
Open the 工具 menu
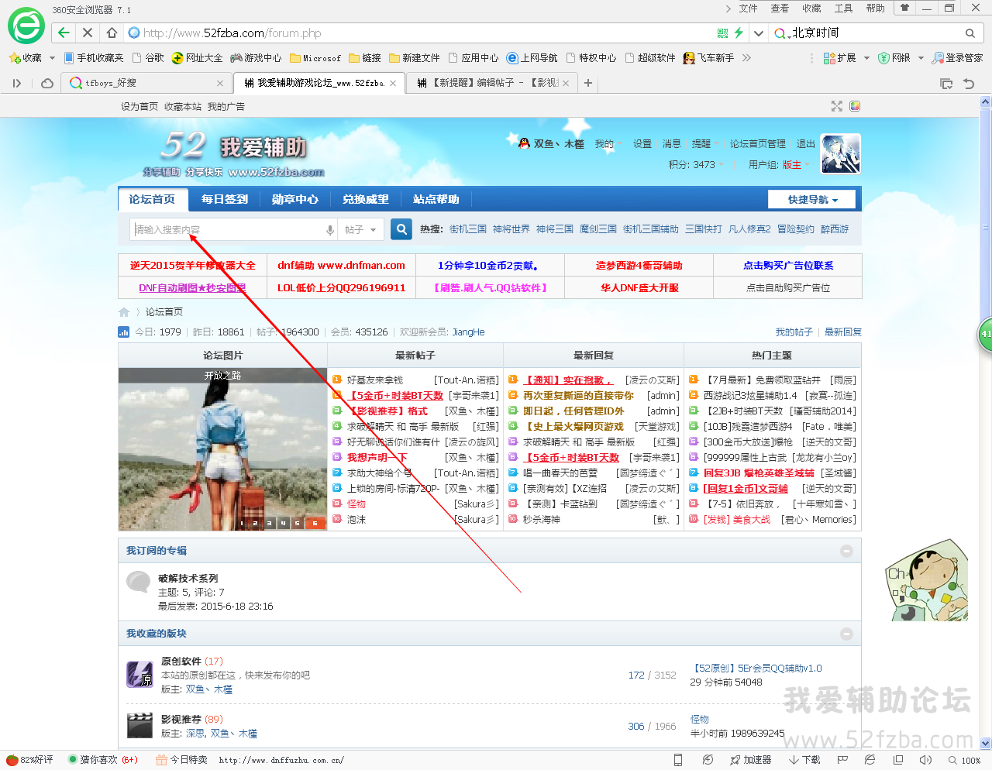point(843,9)
